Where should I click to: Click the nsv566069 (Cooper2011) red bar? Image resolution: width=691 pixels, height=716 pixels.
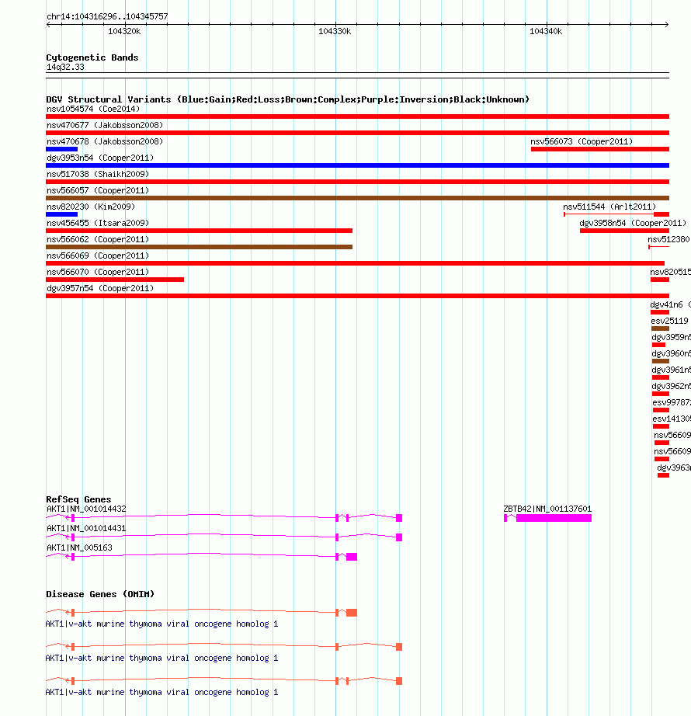click(x=355, y=263)
